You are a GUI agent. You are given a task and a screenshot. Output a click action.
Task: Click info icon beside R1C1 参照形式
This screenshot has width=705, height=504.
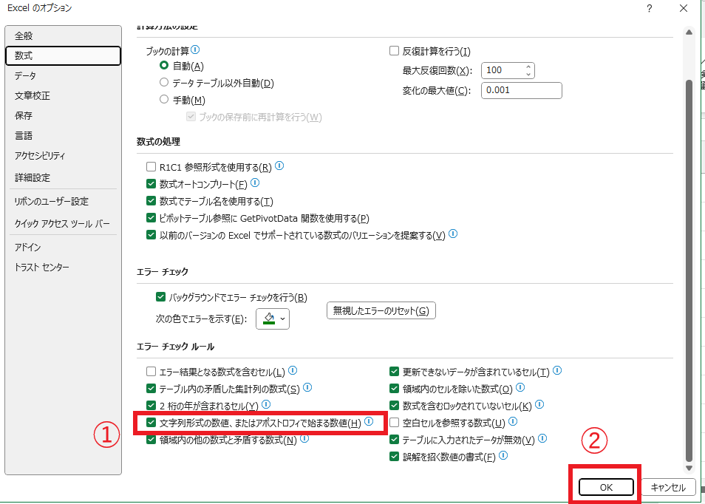pos(279,166)
